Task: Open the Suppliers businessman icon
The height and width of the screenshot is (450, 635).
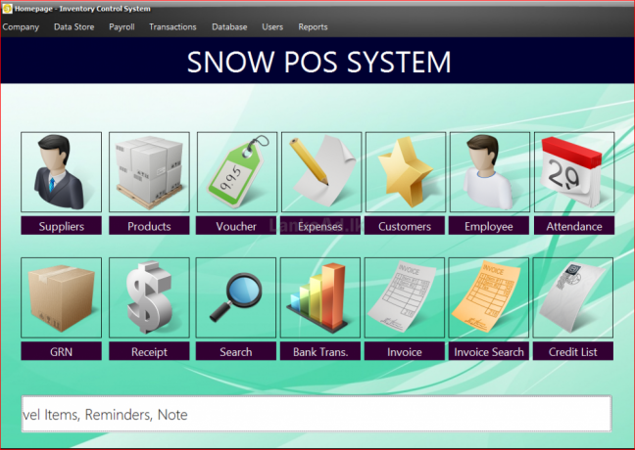Action: tap(61, 172)
